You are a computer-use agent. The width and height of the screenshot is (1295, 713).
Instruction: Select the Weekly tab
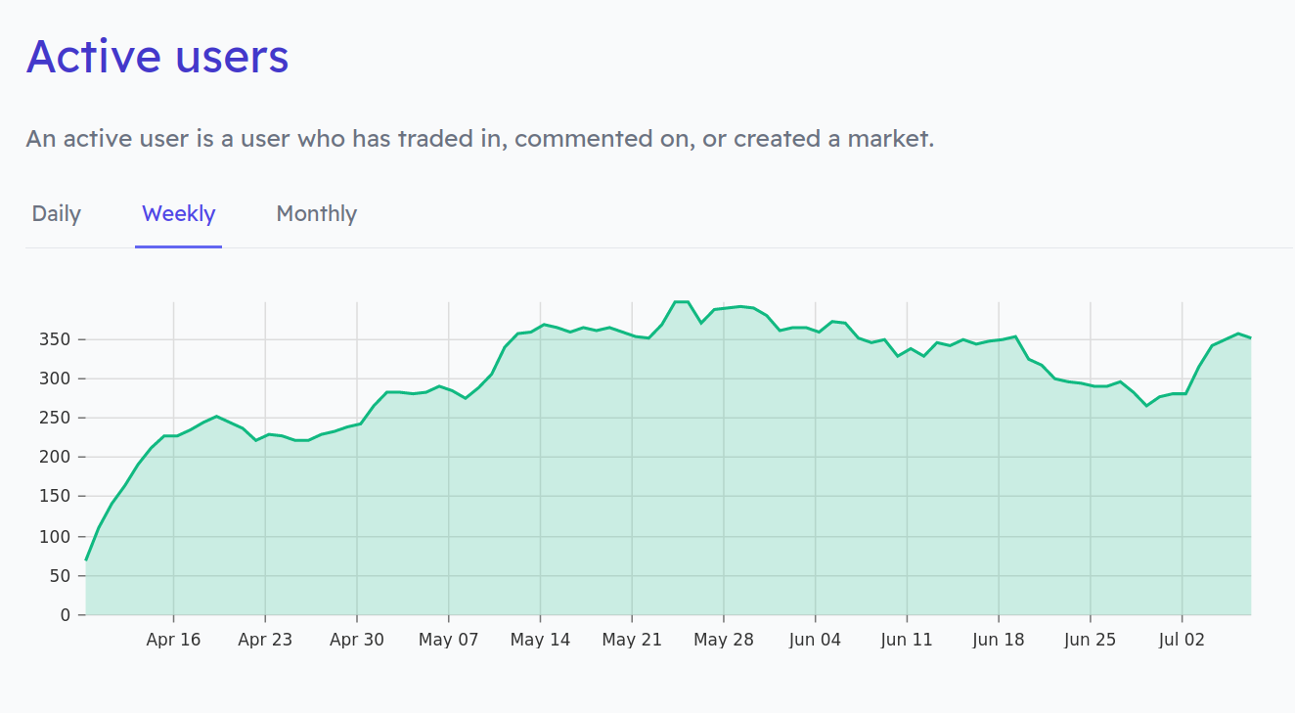pyautogui.click(x=178, y=213)
